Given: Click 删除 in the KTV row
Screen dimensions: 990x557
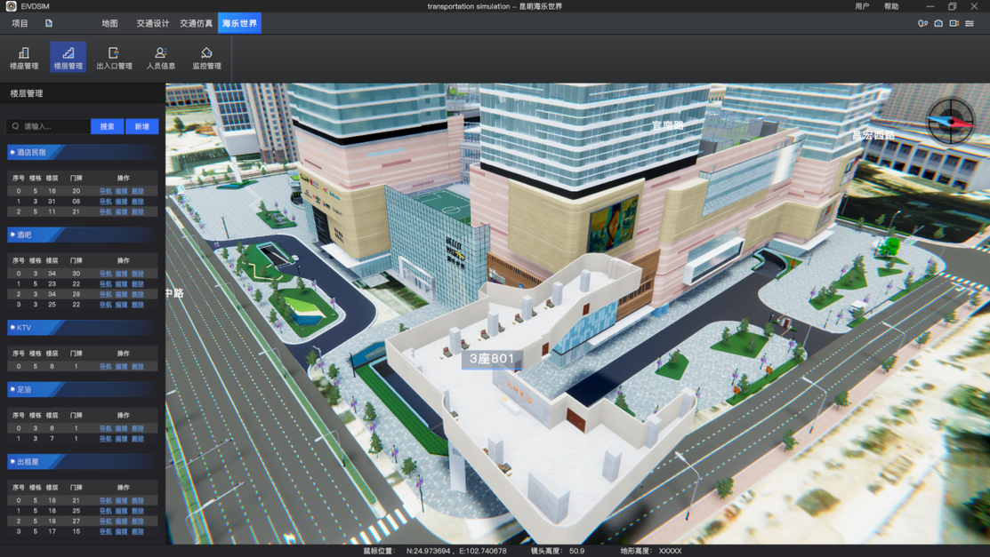Looking at the screenshot, I should pyautogui.click(x=138, y=367).
